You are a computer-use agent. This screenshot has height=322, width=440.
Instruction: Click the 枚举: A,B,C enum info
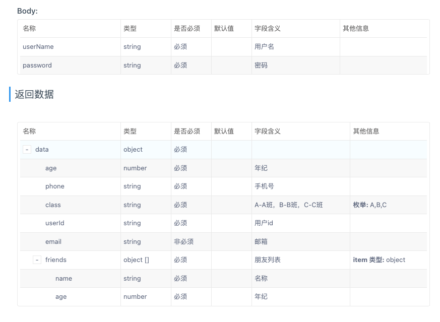point(370,205)
